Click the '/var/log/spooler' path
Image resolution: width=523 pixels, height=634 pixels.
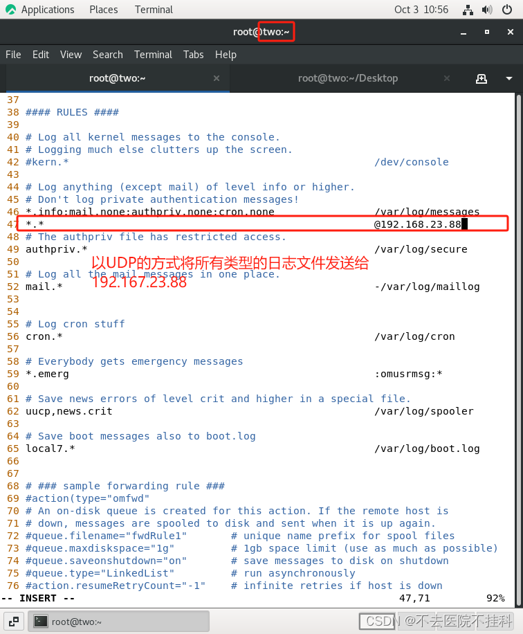click(x=424, y=411)
